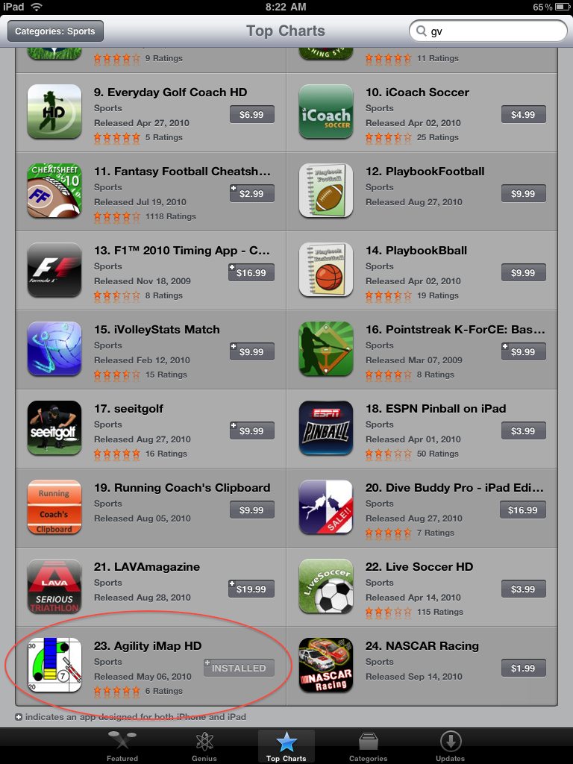This screenshot has height=764, width=573.
Task: Open the iVolleyStats Match app icon
Action: pos(54,348)
